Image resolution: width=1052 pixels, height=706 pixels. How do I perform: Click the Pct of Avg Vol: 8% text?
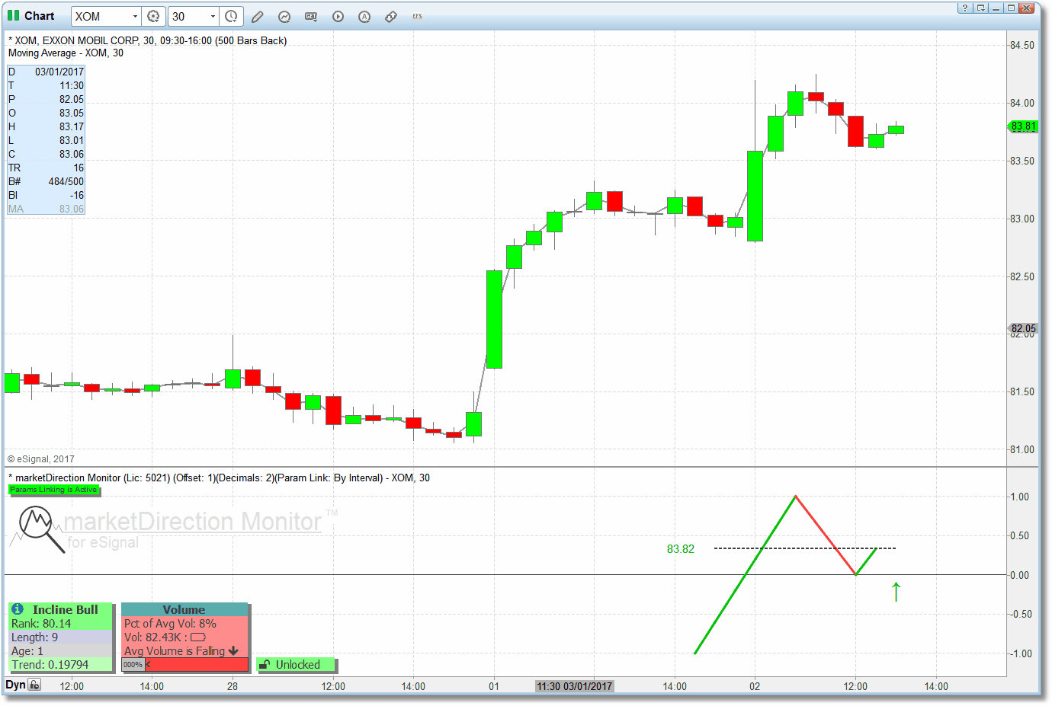click(170, 624)
